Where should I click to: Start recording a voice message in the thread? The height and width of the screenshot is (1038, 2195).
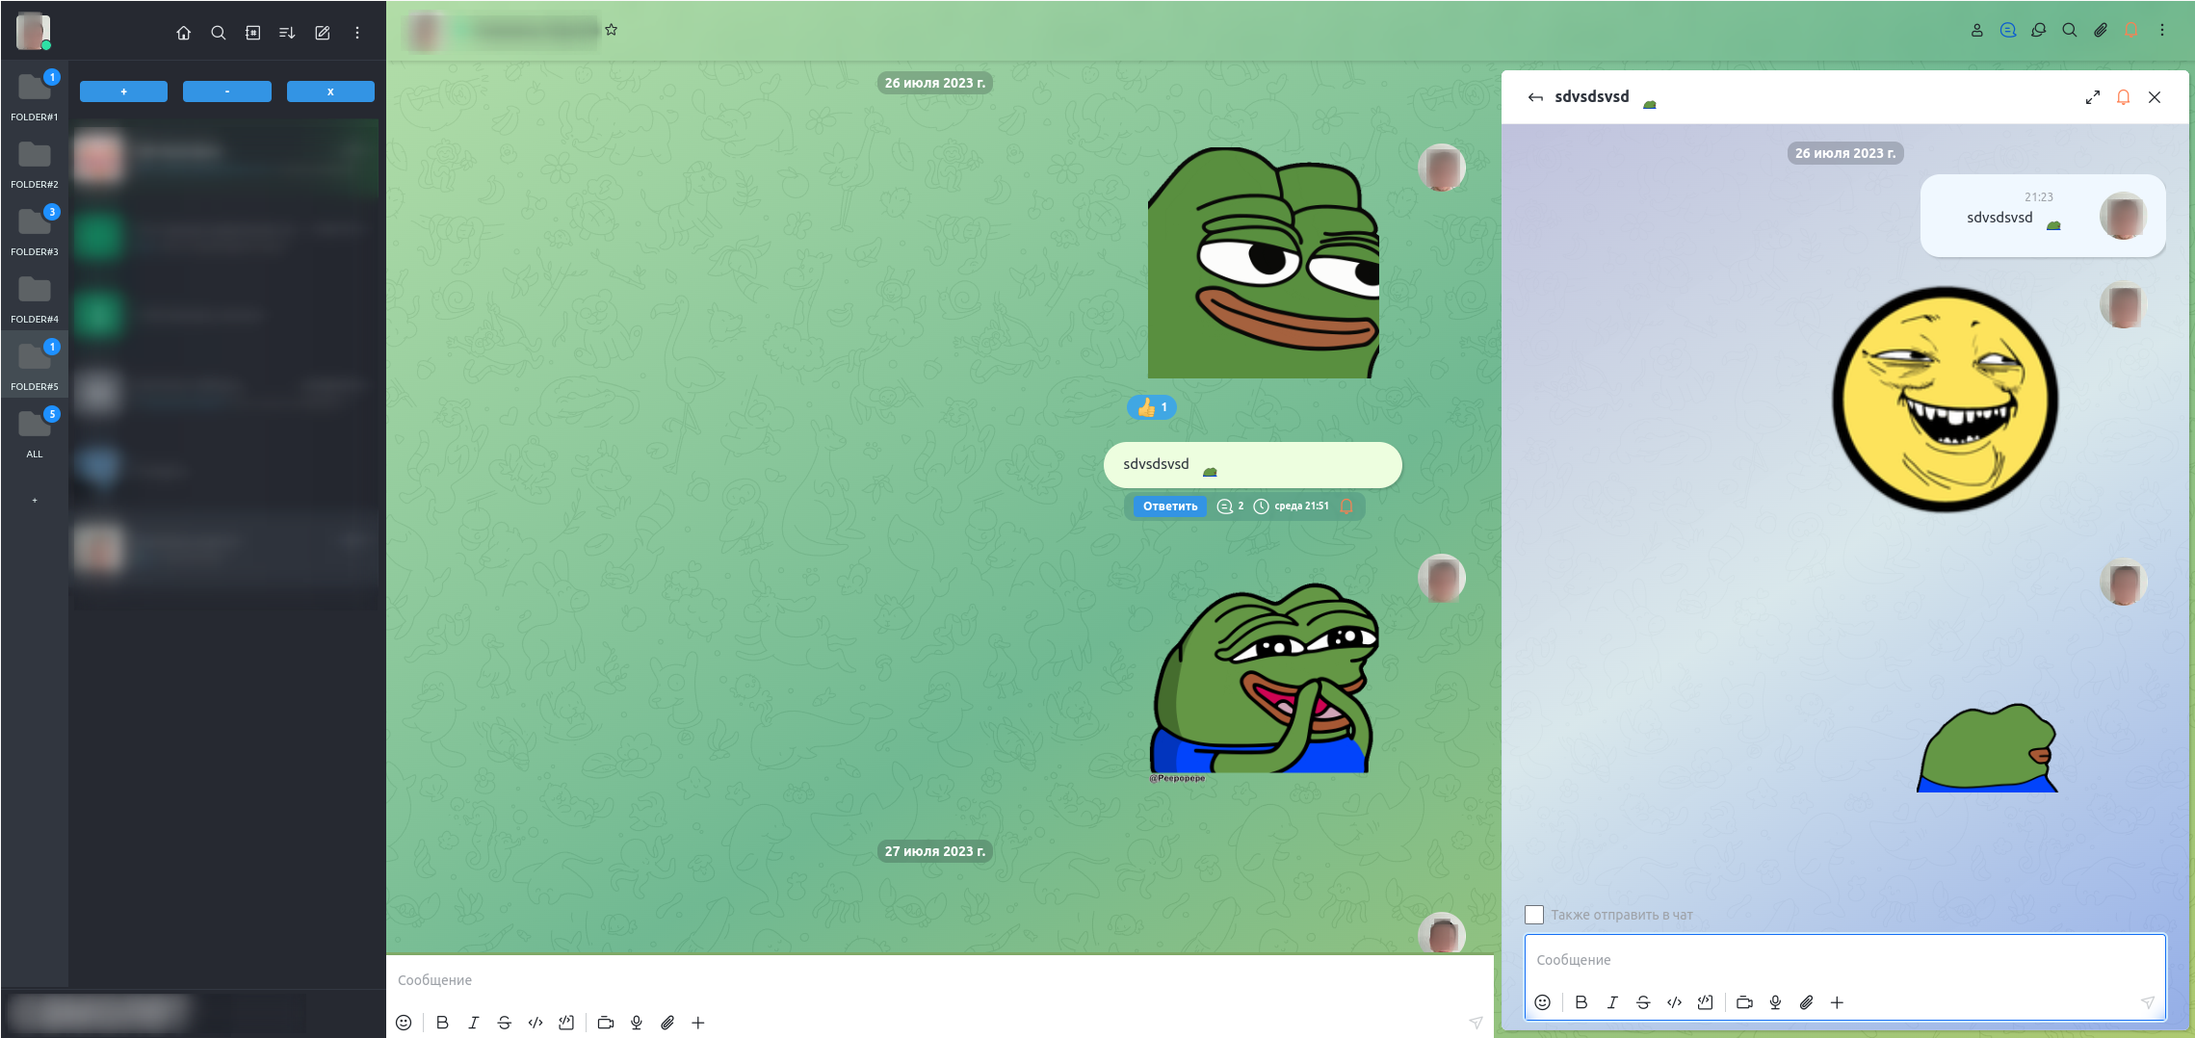tap(1775, 1002)
